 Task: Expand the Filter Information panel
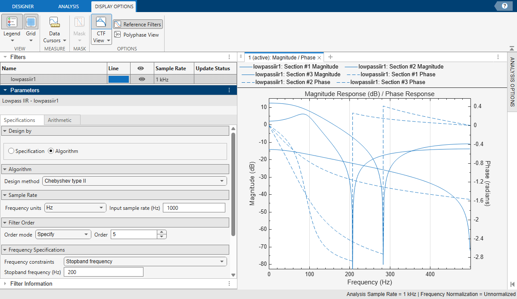click(x=5, y=283)
